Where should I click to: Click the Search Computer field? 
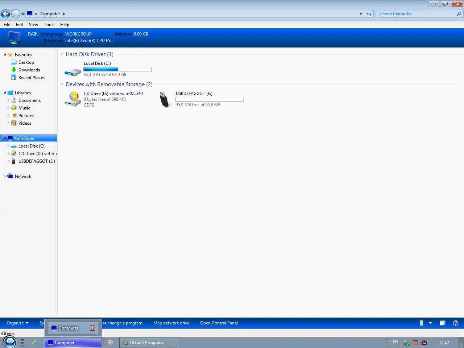pos(416,14)
